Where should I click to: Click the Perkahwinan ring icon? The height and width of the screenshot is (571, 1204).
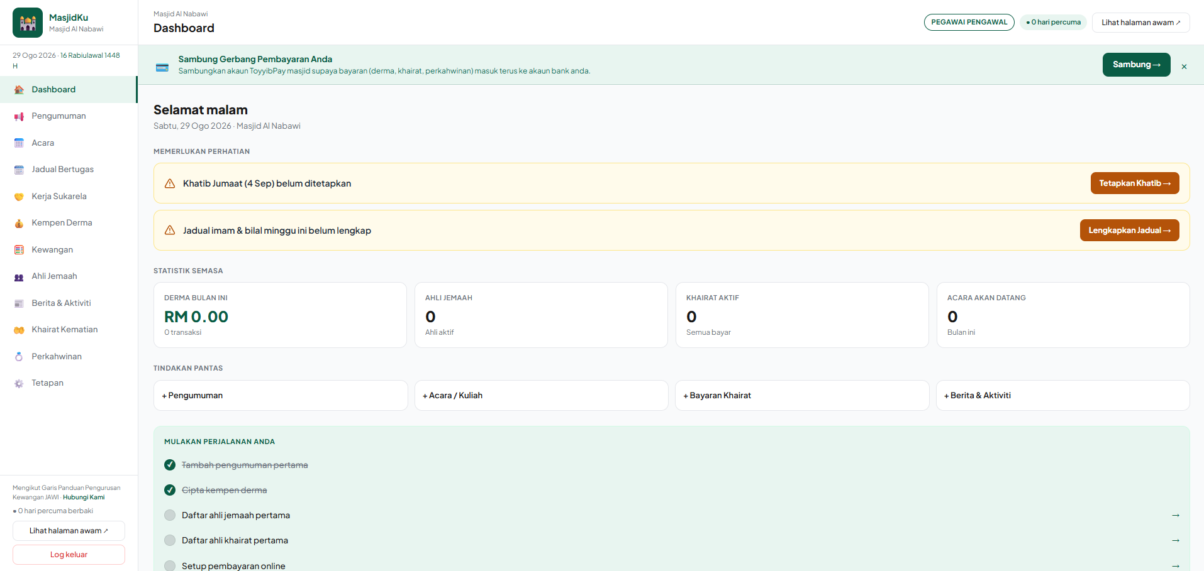click(x=19, y=357)
